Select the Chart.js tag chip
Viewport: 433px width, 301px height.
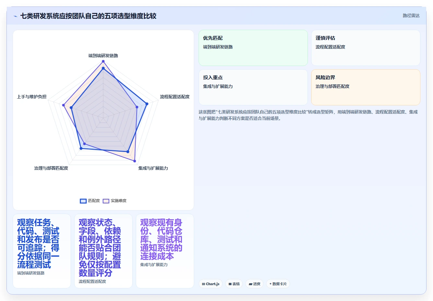point(211,284)
